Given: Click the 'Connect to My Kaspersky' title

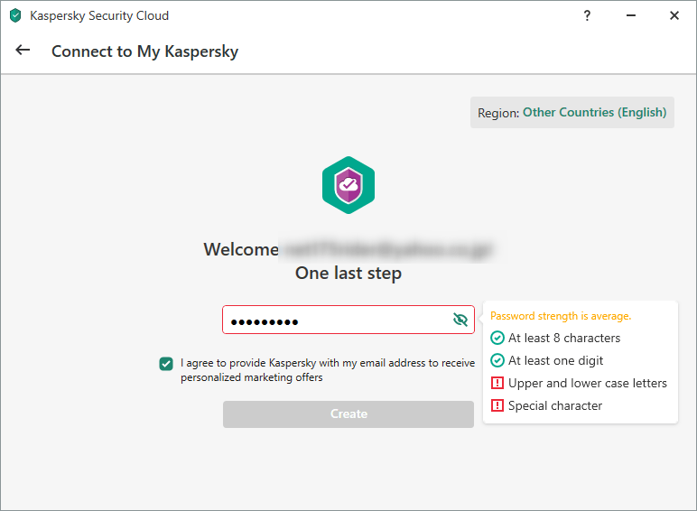Looking at the screenshot, I should pos(145,51).
